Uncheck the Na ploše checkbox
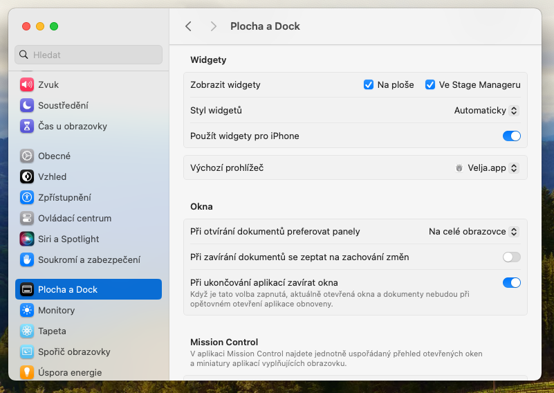The height and width of the screenshot is (393, 554). (369, 84)
